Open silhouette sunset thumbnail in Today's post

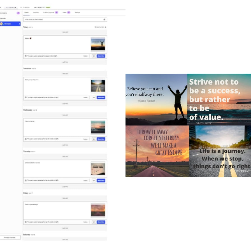(98, 44)
